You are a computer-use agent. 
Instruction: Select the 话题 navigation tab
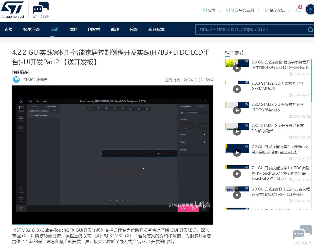(x=54, y=29)
